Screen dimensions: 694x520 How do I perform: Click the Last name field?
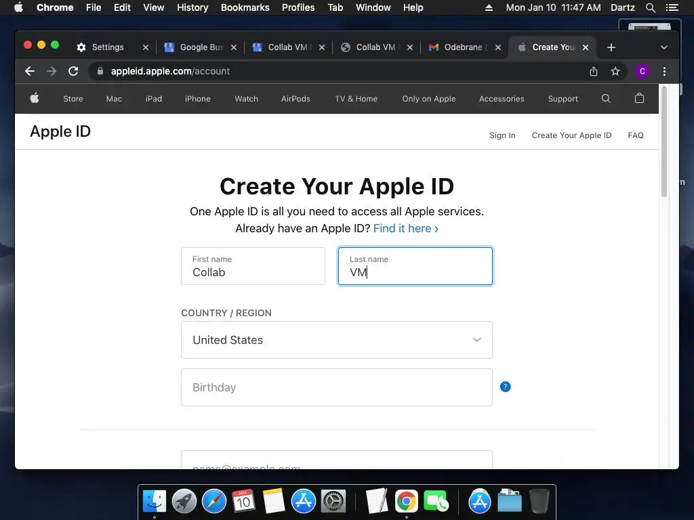coord(415,266)
